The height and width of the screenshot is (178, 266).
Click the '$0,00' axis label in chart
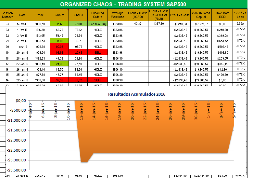click(x=21, y=101)
